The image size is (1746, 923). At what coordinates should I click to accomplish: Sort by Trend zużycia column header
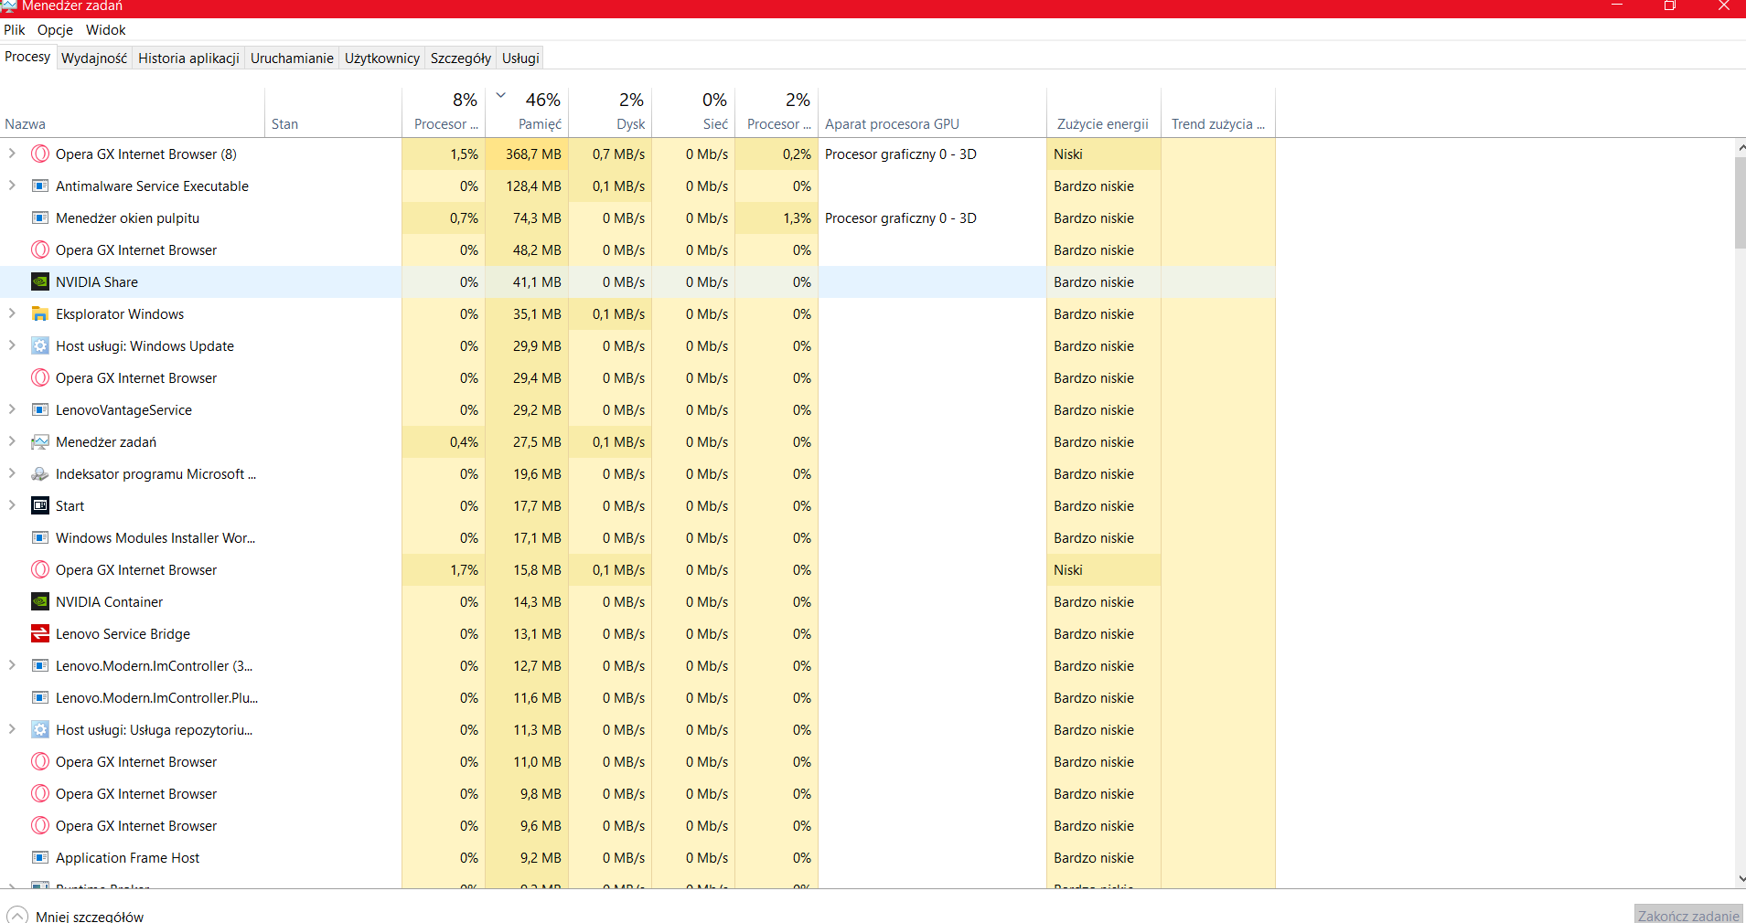tap(1218, 112)
